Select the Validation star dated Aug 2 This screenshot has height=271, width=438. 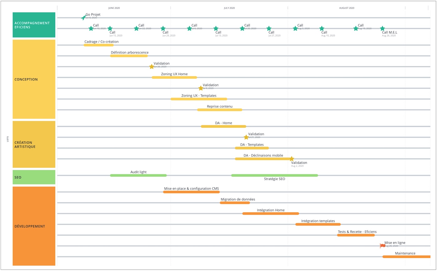pos(292,159)
